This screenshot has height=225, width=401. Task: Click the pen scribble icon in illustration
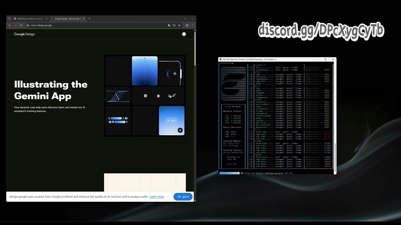[x=172, y=96]
